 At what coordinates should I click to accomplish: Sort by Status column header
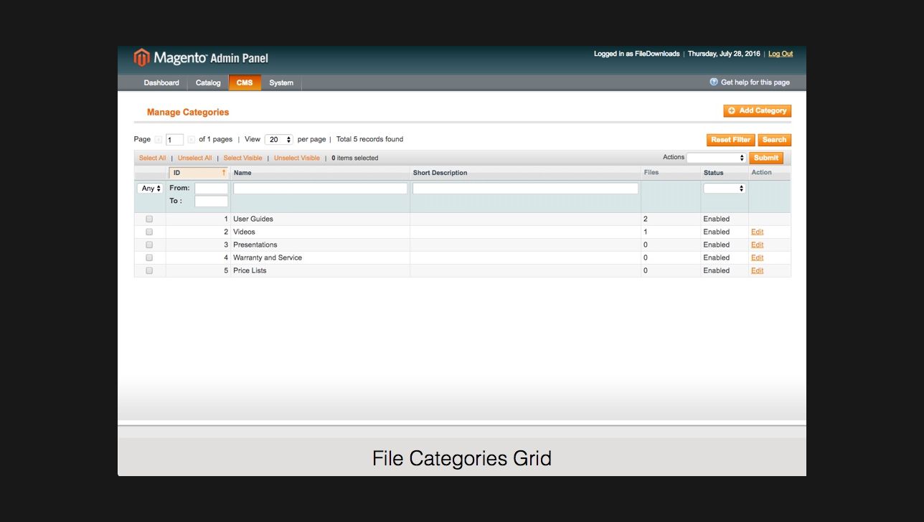click(x=713, y=173)
